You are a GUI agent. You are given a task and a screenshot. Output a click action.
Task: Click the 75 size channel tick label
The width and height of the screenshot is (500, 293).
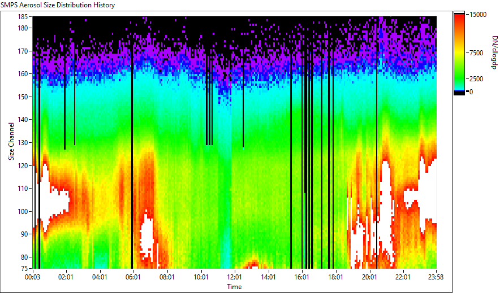(24, 269)
